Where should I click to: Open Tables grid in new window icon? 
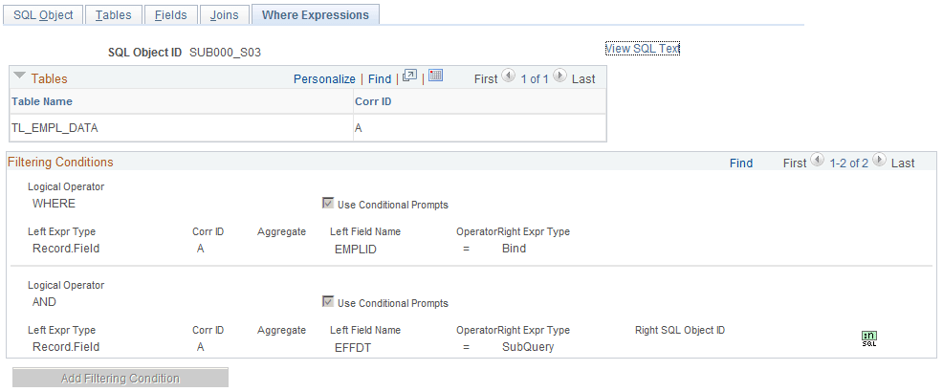click(x=409, y=76)
